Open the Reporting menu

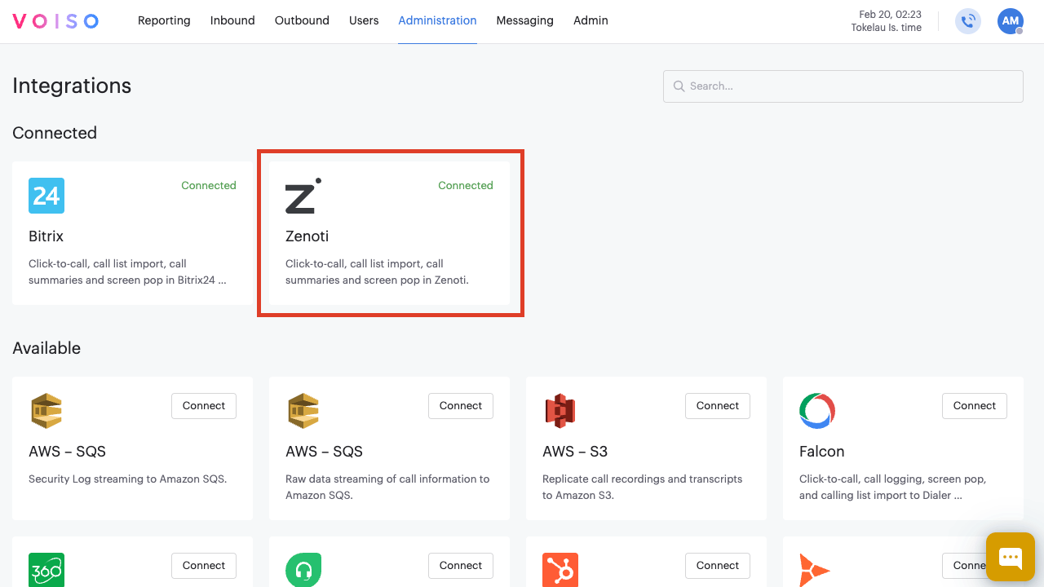pos(164,20)
